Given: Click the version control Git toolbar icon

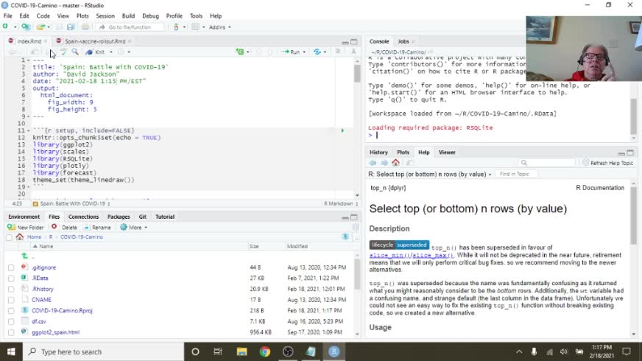Looking at the screenshot, I should click(x=176, y=27).
